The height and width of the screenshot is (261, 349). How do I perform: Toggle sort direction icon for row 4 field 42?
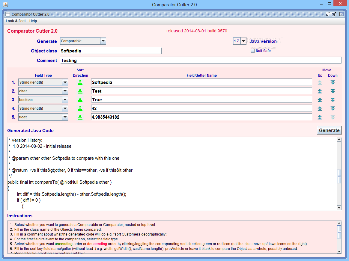click(x=80, y=108)
